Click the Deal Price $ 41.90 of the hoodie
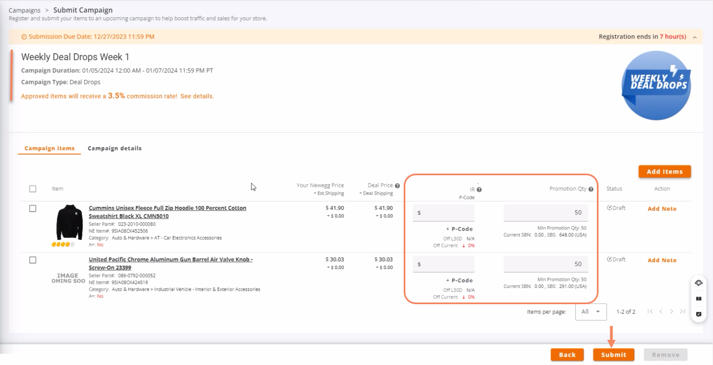 (x=384, y=208)
